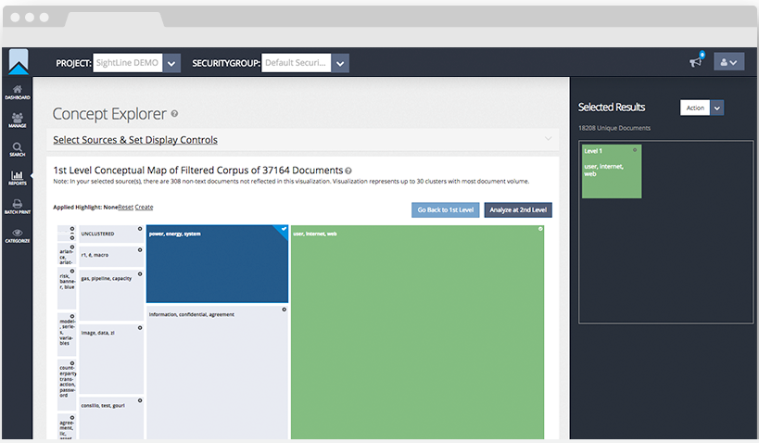Go to the Manage section icon

18,120
